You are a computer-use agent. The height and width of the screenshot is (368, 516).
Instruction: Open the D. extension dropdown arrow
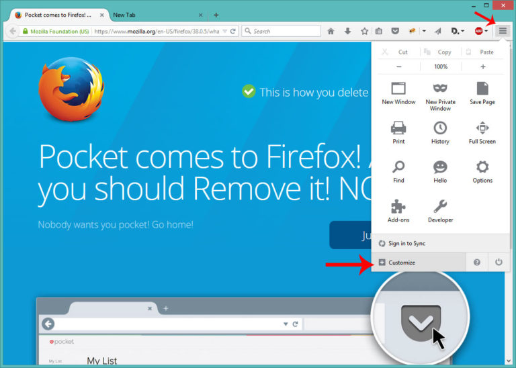point(463,32)
